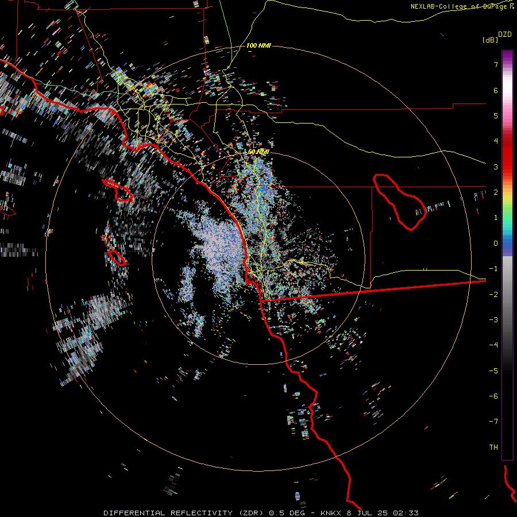Select the -3 value on color scale
This screenshot has height=517, width=517.
[x=493, y=320]
